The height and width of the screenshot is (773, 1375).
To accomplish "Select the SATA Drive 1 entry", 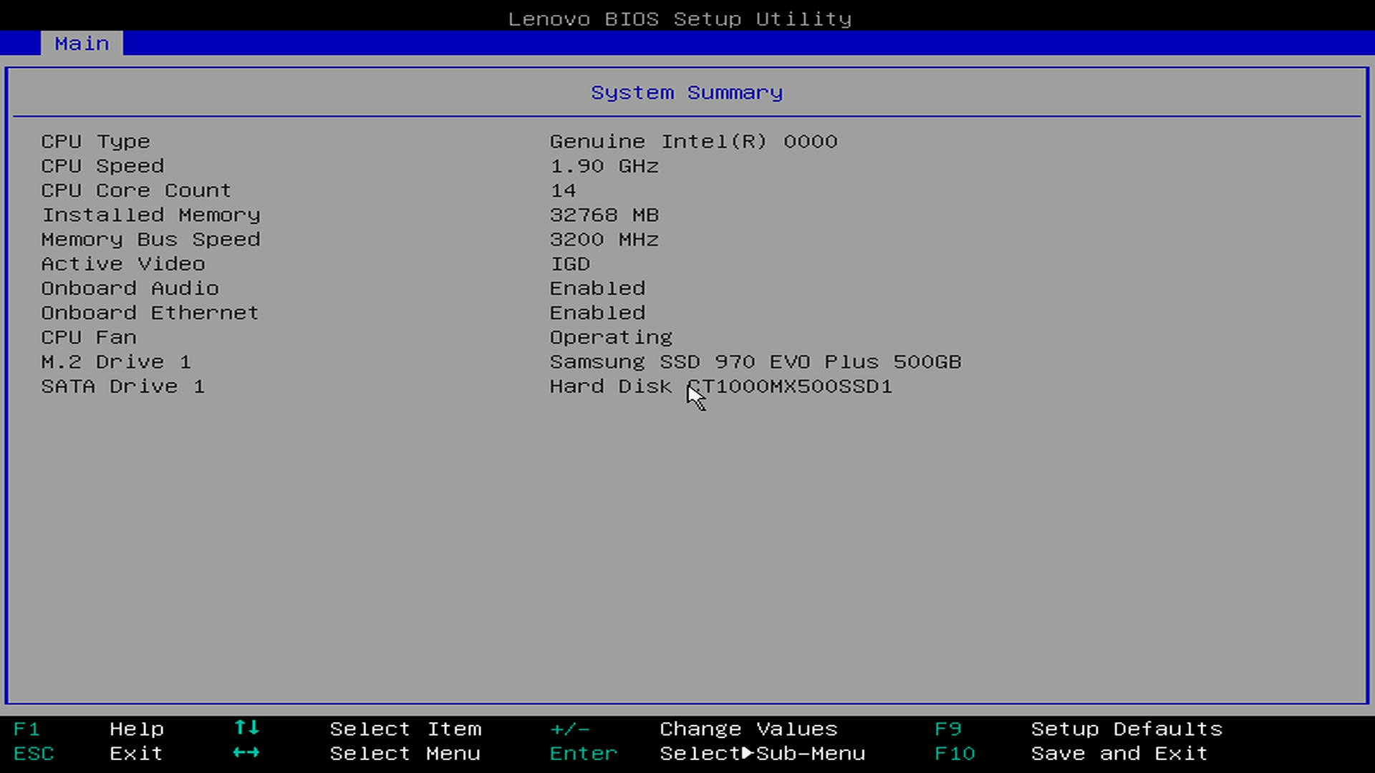I will pyautogui.click(x=122, y=386).
